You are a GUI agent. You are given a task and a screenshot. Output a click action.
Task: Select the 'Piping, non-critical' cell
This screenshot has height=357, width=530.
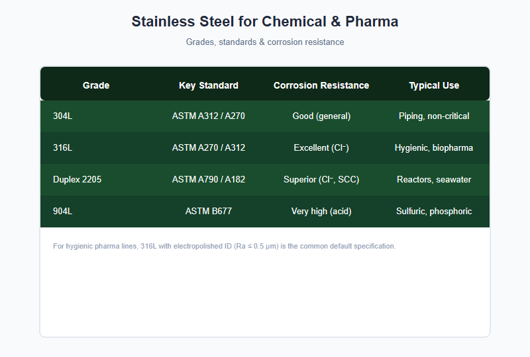click(434, 116)
